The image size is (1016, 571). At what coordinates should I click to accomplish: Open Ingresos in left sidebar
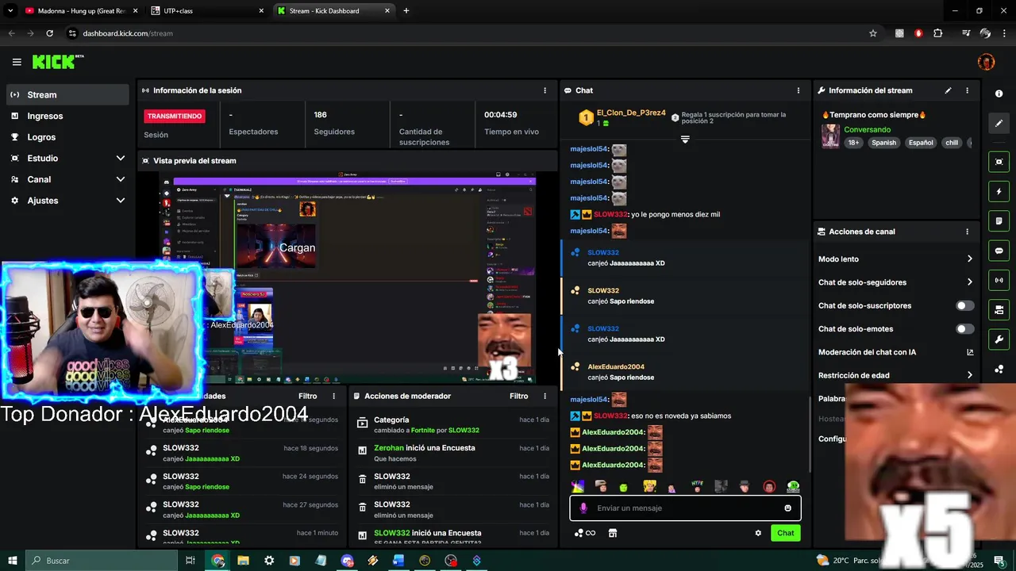67,116
